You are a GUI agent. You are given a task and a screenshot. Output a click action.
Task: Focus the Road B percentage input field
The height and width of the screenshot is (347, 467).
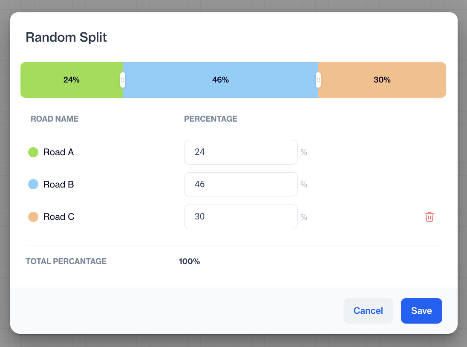(241, 185)
